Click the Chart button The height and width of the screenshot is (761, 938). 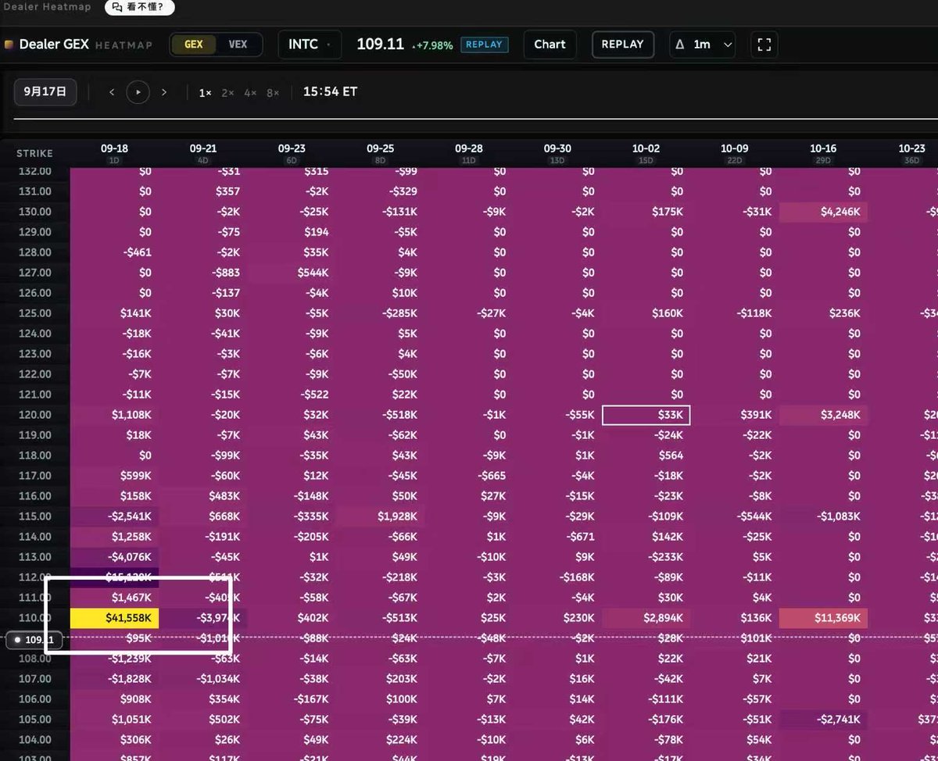[x=550, y=45]
